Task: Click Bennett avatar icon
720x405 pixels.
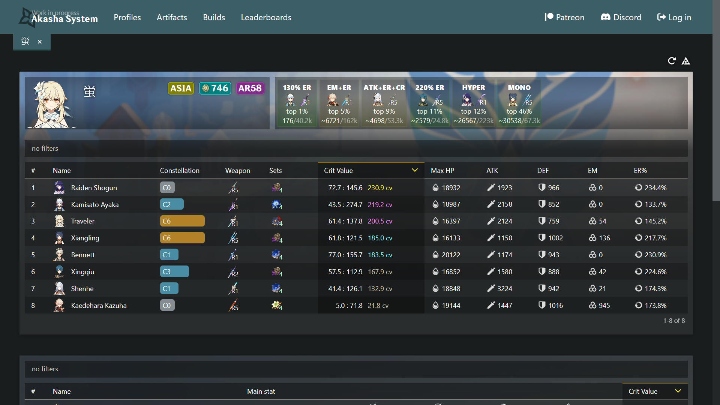Action: [59, 255]
